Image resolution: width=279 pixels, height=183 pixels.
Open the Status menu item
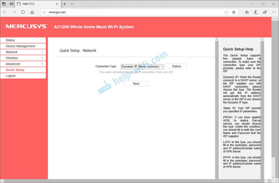23,40
